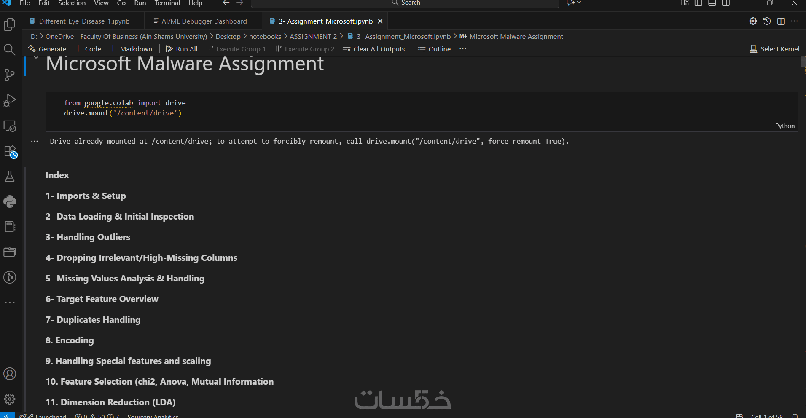Open the Search view in the activity bar
This screenshot has width=806, height=418.
coord(10,50)
